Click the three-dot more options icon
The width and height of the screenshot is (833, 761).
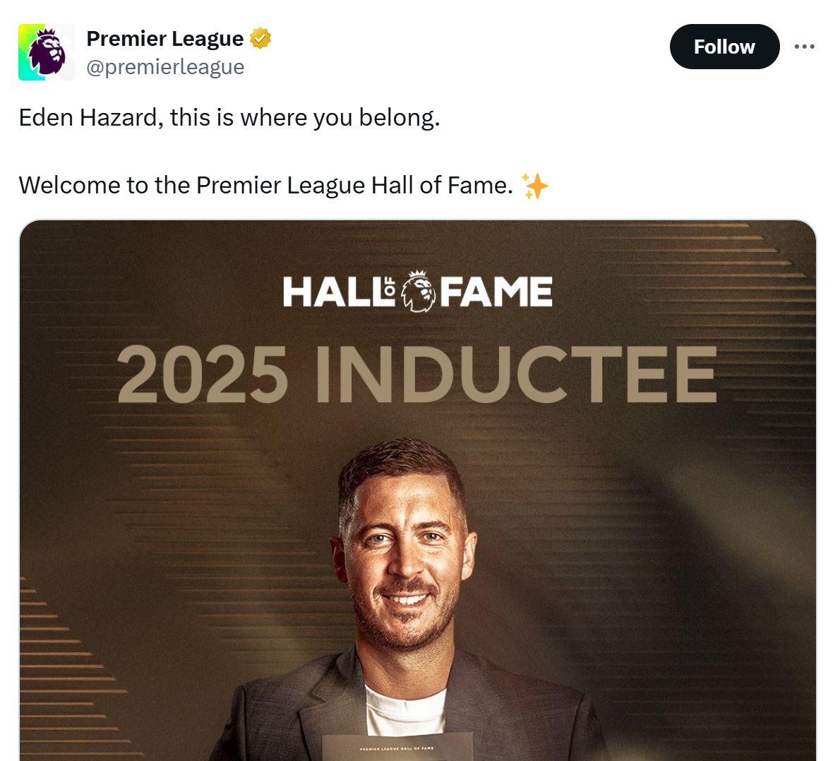(x=805, y=45)
